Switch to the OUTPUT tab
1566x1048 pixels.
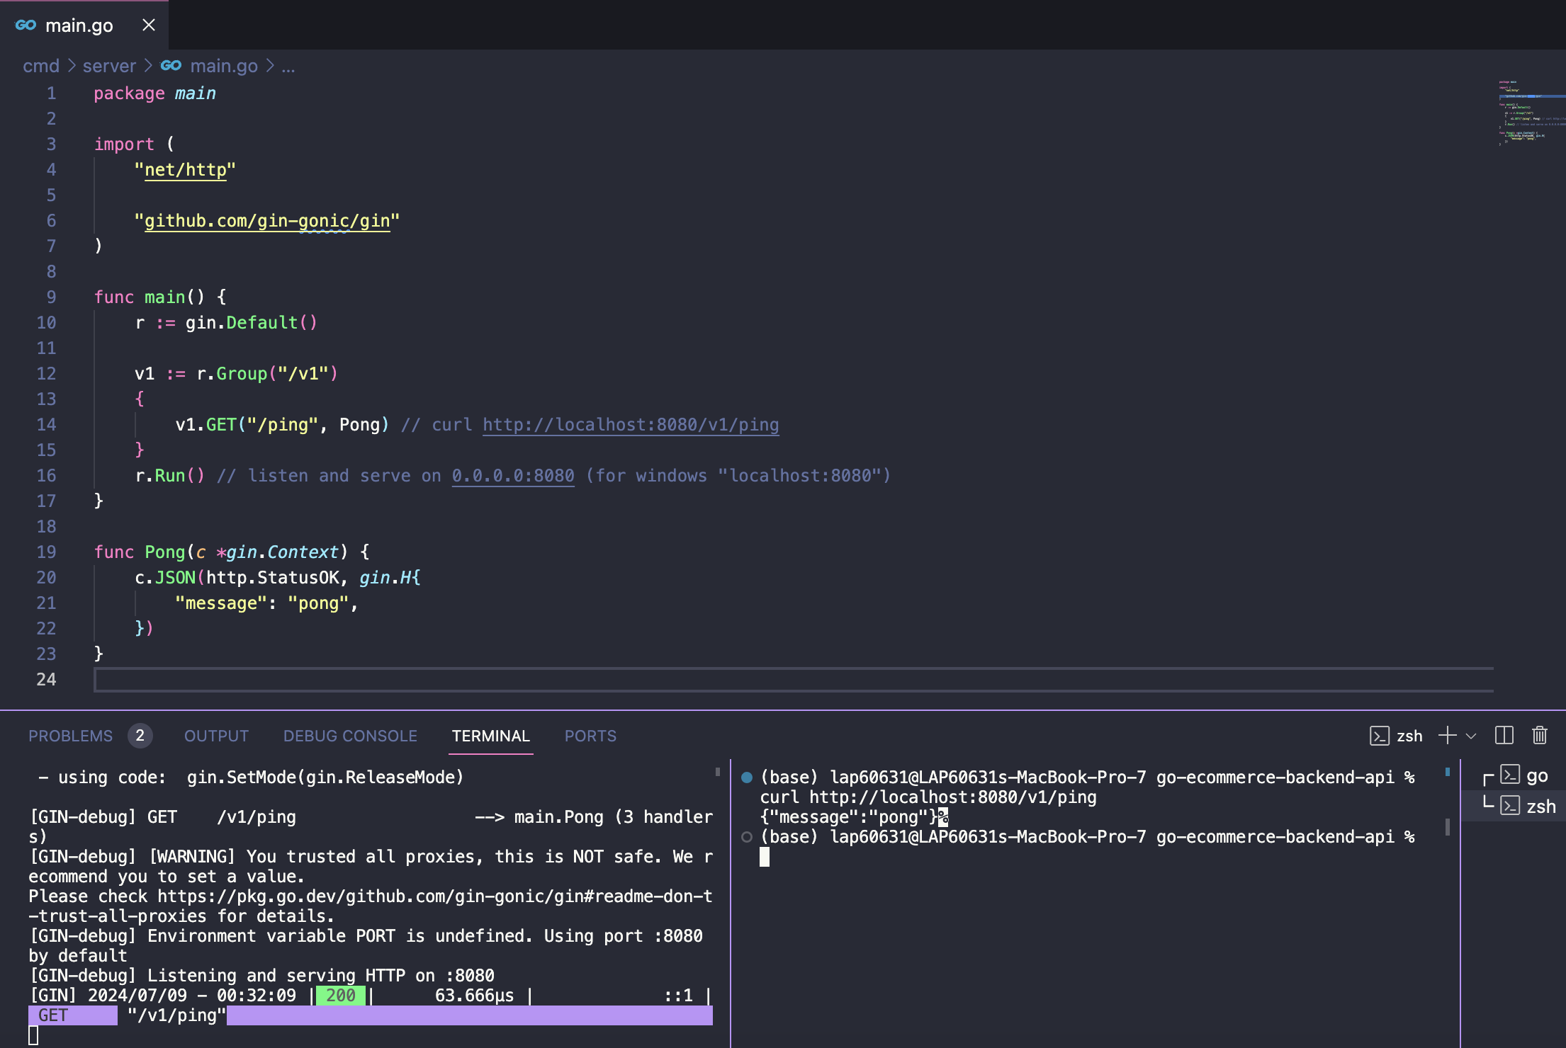pos(216,736)
